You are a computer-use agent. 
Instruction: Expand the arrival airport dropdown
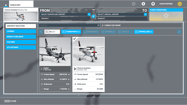tap(145, 14)
